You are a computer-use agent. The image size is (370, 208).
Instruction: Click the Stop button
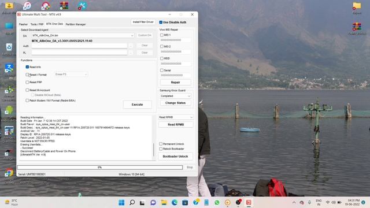click(x=190, y=167)
